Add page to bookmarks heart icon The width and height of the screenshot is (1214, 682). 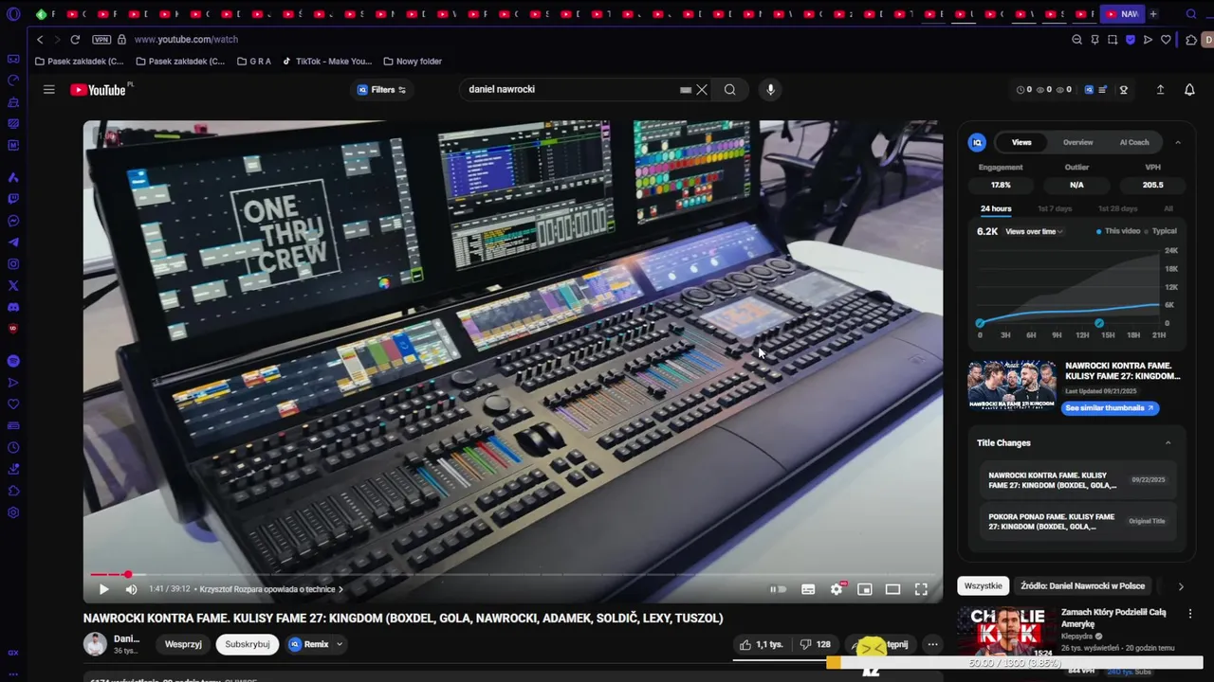pos(1166,40)
